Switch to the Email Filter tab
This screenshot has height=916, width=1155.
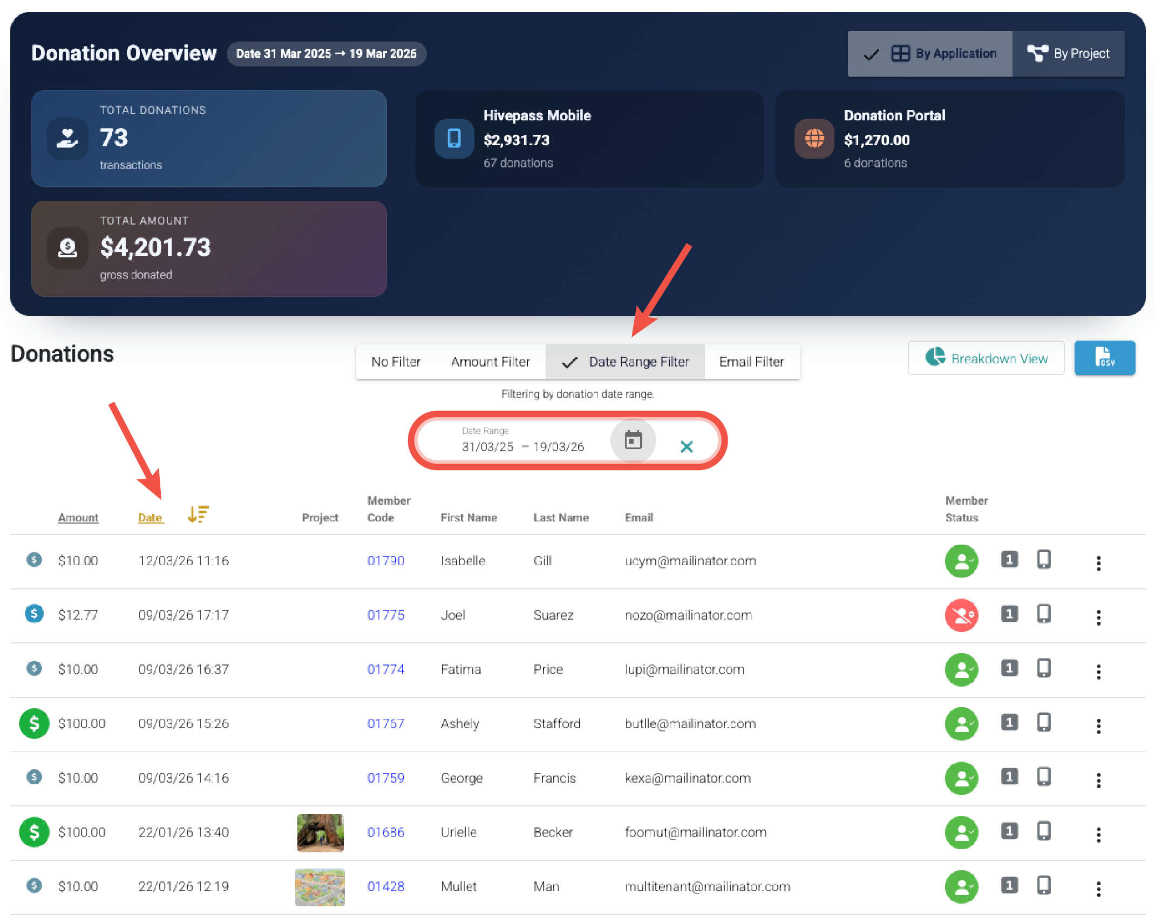tap(751, 362)
